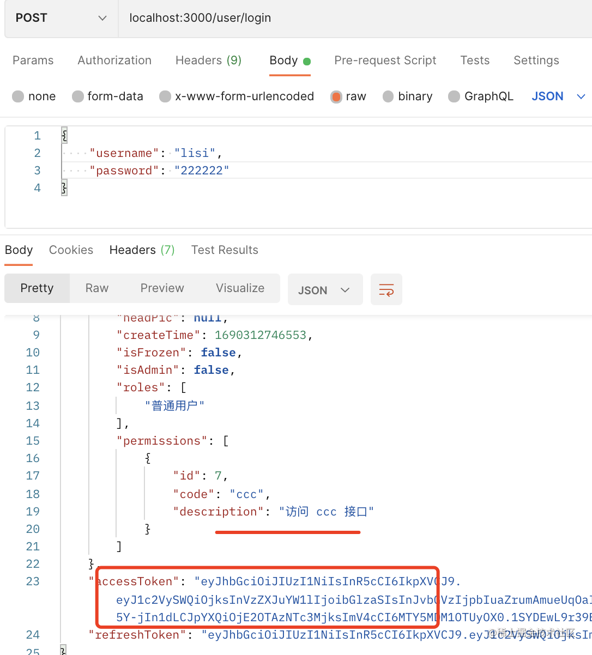The height and width of the screenshot is (655, 592).
Task: Select the Visualize response view
Action: (x=240, y=288)
